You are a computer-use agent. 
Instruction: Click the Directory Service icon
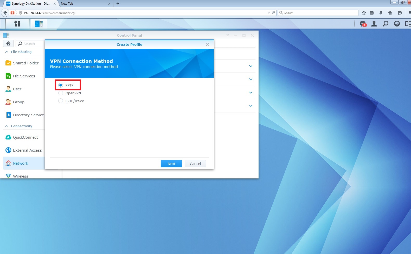8,115
